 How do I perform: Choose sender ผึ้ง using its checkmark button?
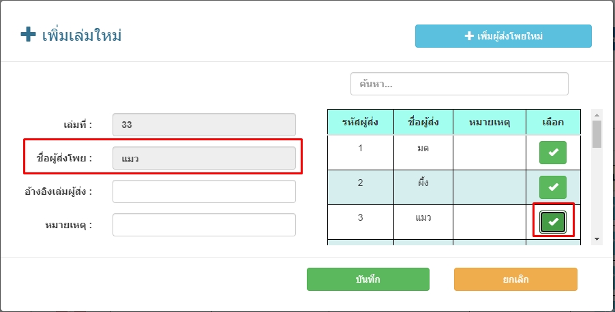553,187
